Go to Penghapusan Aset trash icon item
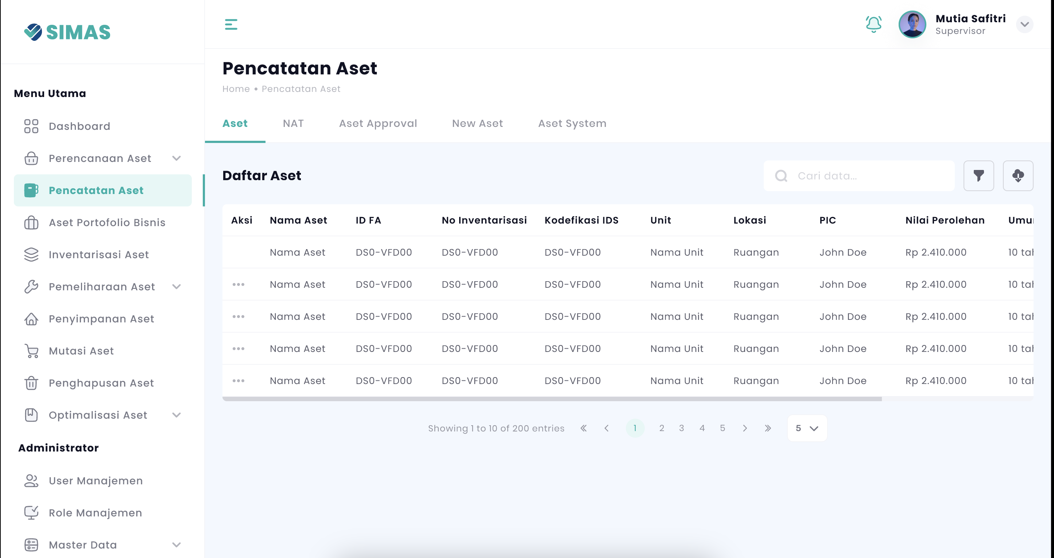 click(101, 383)
